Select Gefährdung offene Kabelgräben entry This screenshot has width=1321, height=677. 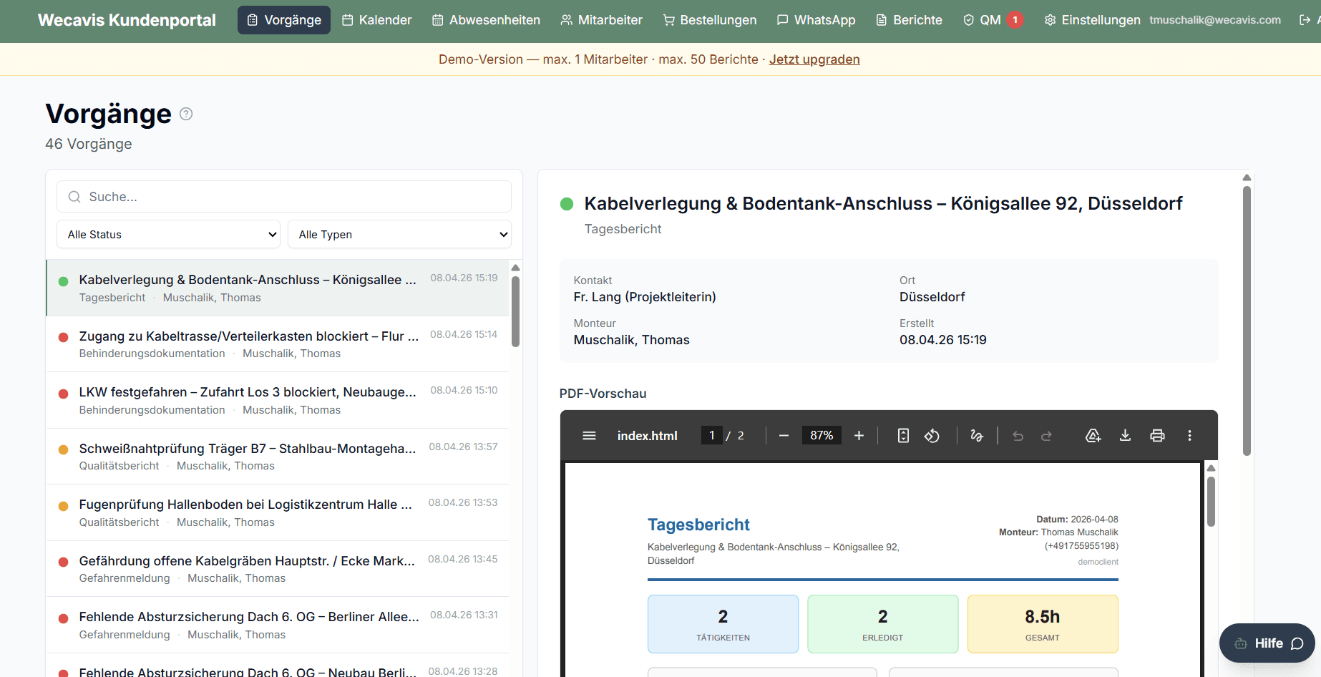coord(278,569)
